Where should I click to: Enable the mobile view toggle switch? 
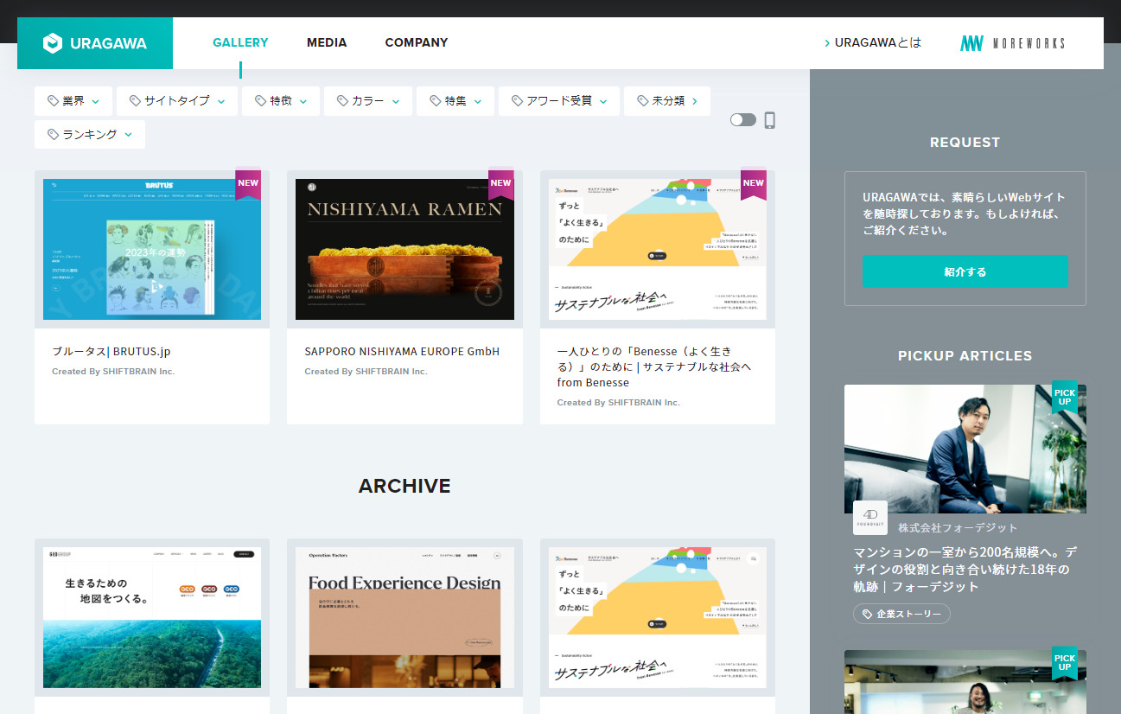pos(742,120)
